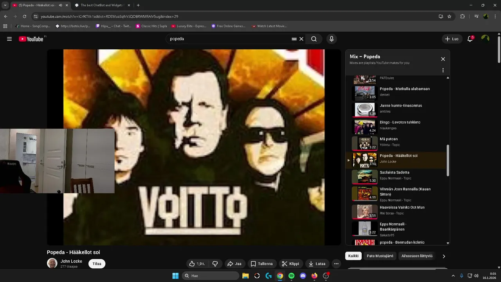Viewport: 501px width, 282px height.
Task: Open File Explorer from the taskbar
Action: (245, 276)
